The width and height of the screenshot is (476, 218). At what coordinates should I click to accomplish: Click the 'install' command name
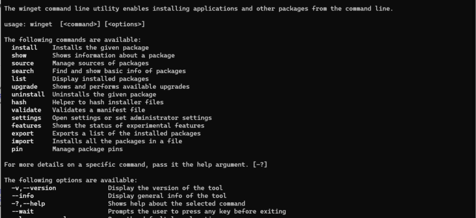click(x=24, y=48)
